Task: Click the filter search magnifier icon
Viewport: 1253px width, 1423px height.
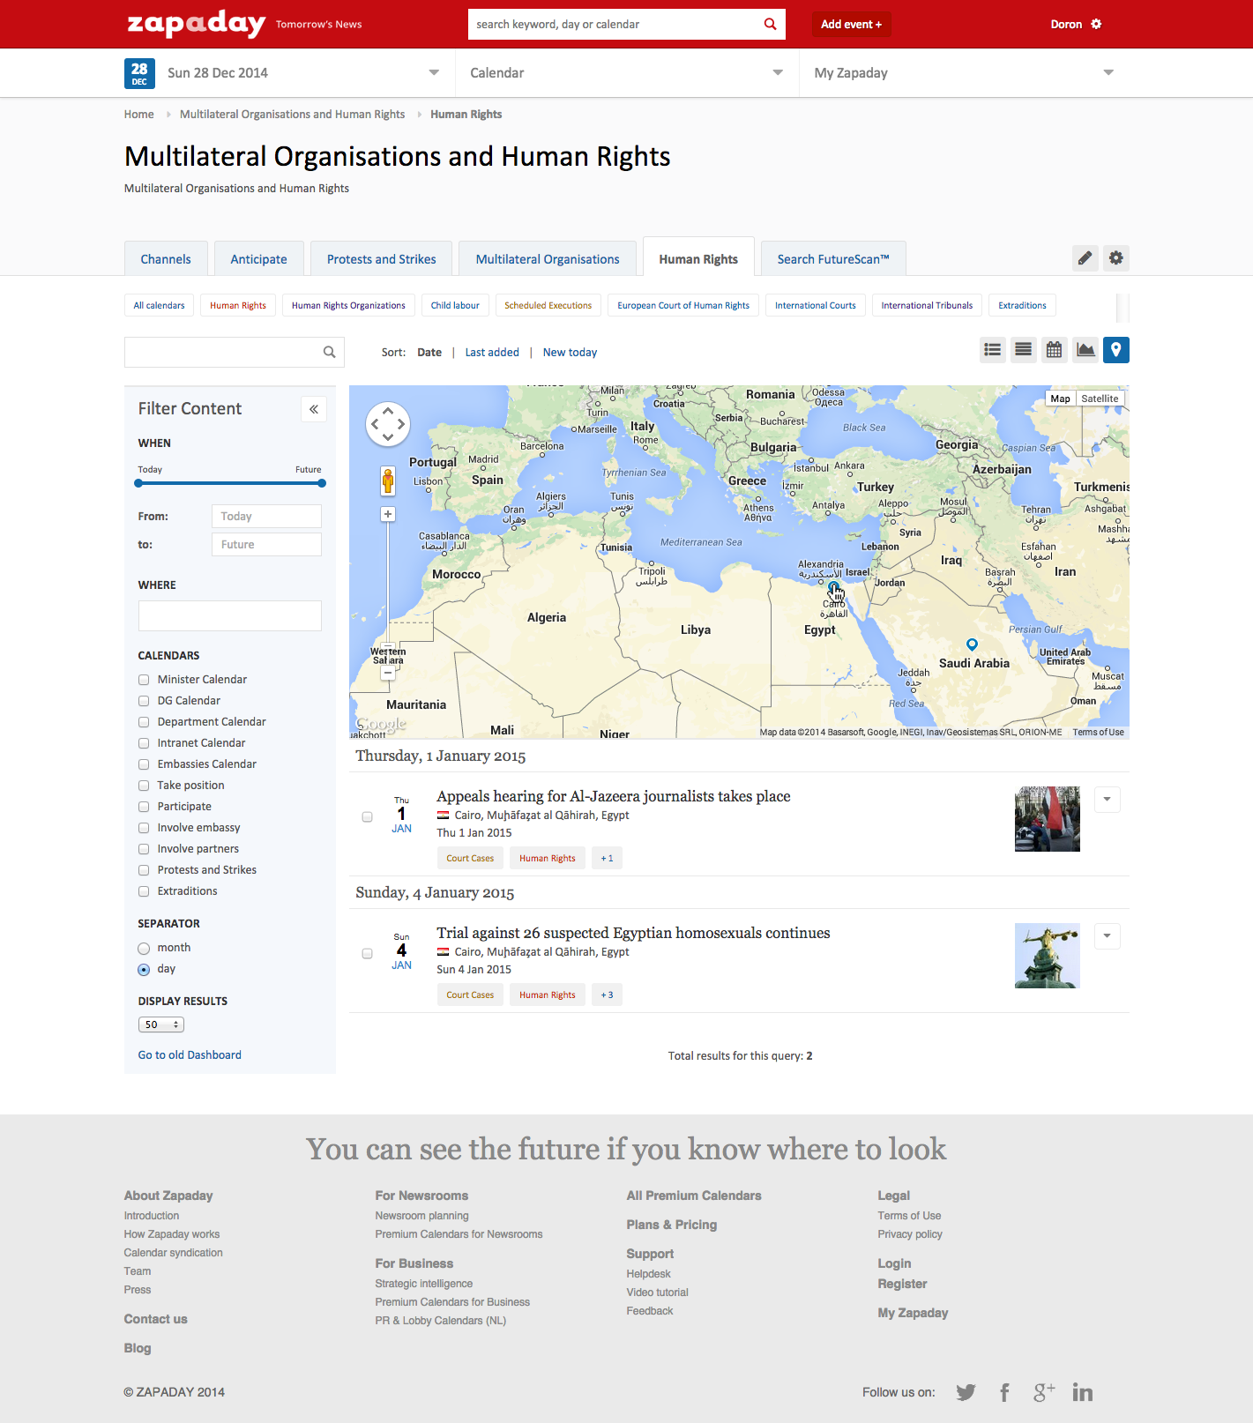Action: 329,352
